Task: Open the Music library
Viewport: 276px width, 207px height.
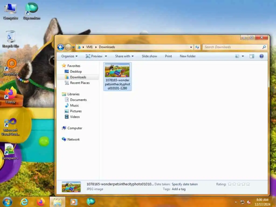Action: (x=74, y=105)
